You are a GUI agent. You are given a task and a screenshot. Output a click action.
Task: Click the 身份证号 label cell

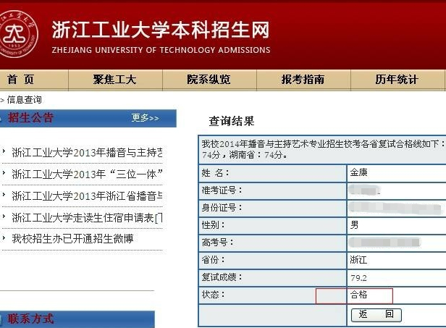[272, 208]
